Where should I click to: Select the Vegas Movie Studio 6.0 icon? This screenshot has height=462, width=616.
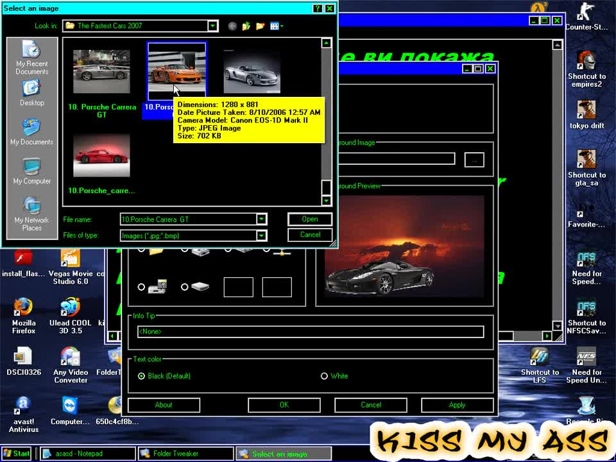click(x=71, y=267)
